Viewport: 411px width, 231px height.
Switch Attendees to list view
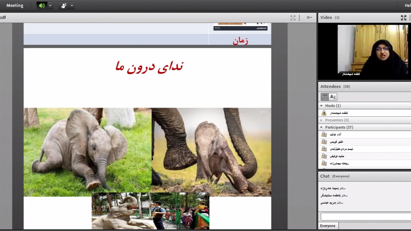(x=325, y=97)
